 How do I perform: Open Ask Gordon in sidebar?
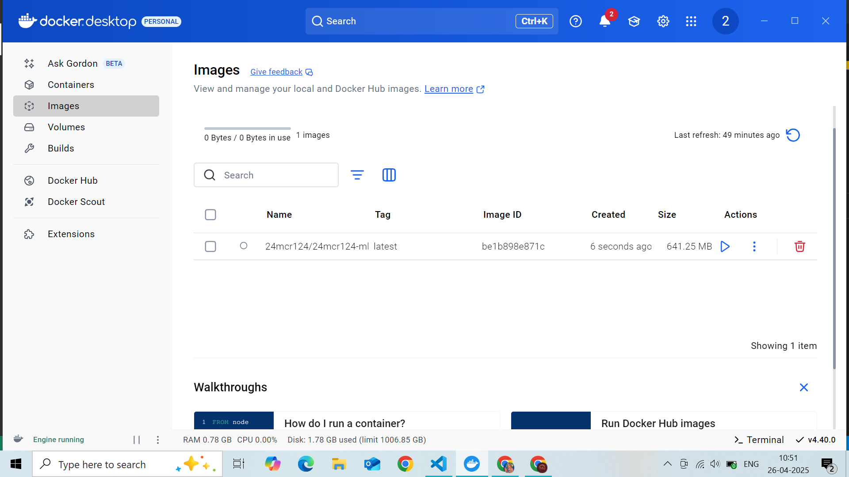click(86, 64)
